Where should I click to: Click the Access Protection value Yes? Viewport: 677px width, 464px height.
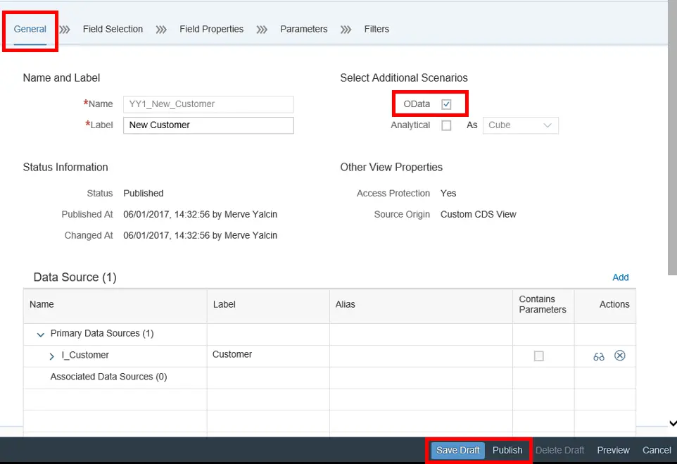coord(448,193)
